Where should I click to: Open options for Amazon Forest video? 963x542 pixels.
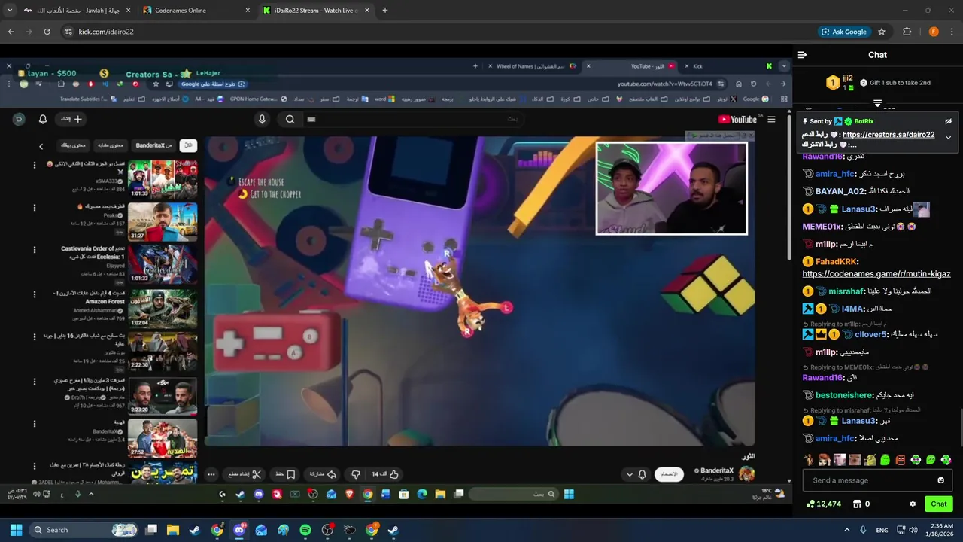pyautogui.click(x=34, y=295)
